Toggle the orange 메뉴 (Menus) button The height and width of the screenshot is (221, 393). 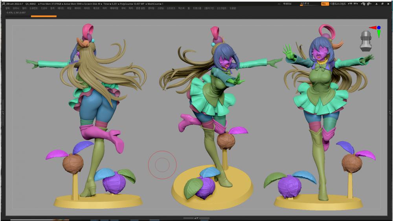[325, 4]
